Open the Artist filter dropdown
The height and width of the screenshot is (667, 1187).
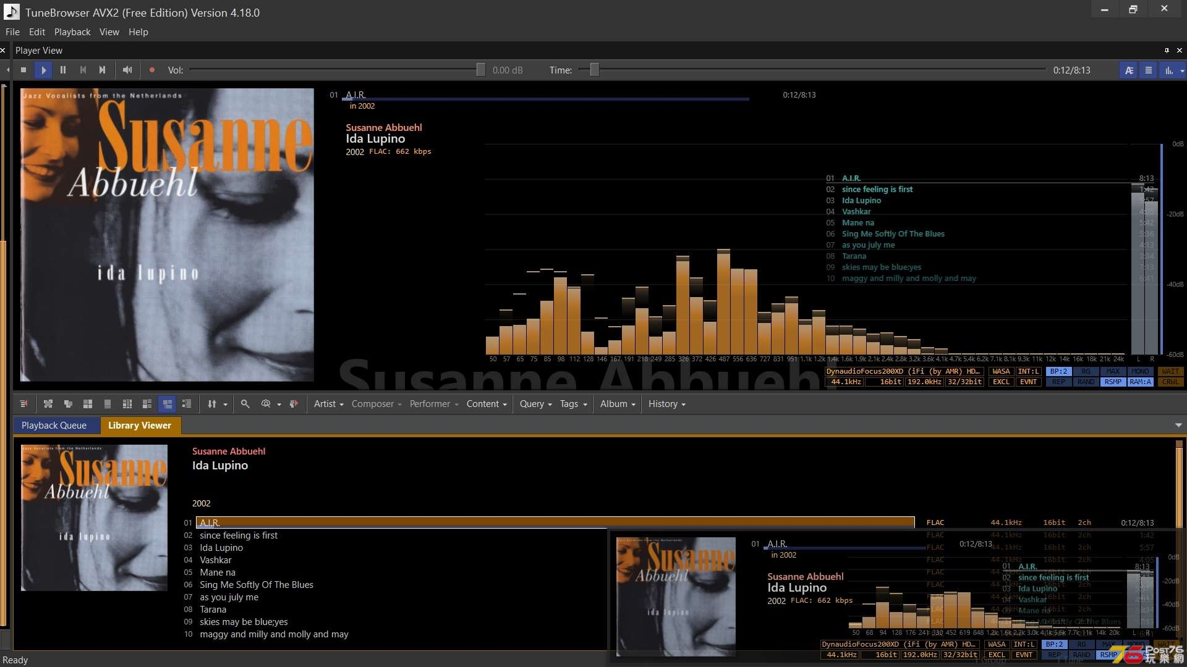[x=328, y=404]
